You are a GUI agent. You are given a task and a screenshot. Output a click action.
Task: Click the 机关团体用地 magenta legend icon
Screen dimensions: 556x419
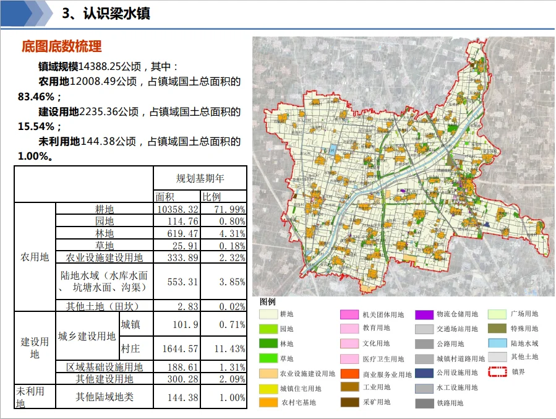point(349,314)
